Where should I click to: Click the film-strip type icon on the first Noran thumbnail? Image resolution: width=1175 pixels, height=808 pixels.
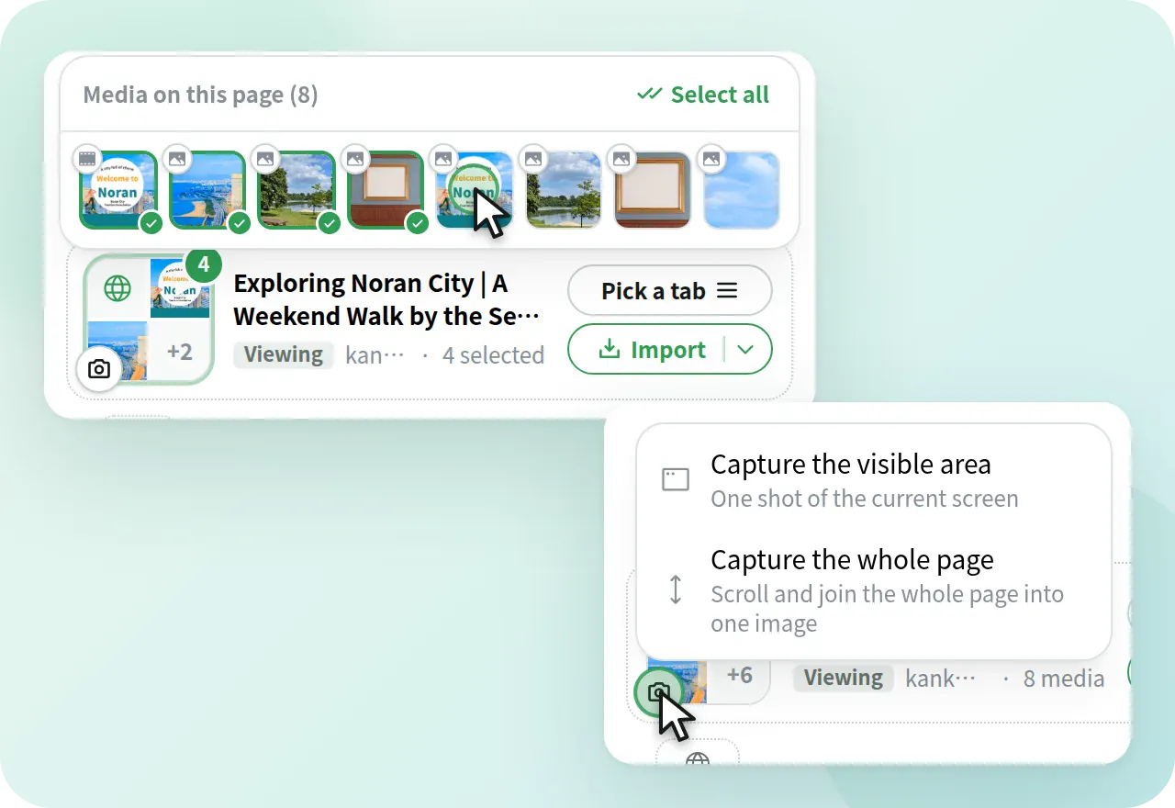(x=87, y=159)
